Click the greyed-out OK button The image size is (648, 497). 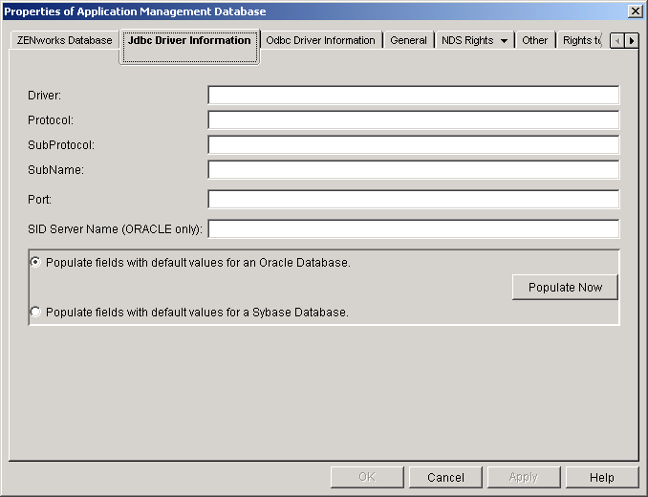pos(367,477)
